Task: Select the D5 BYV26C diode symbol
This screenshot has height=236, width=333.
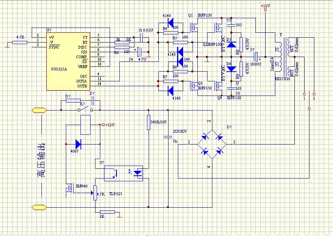Action: 231,45
